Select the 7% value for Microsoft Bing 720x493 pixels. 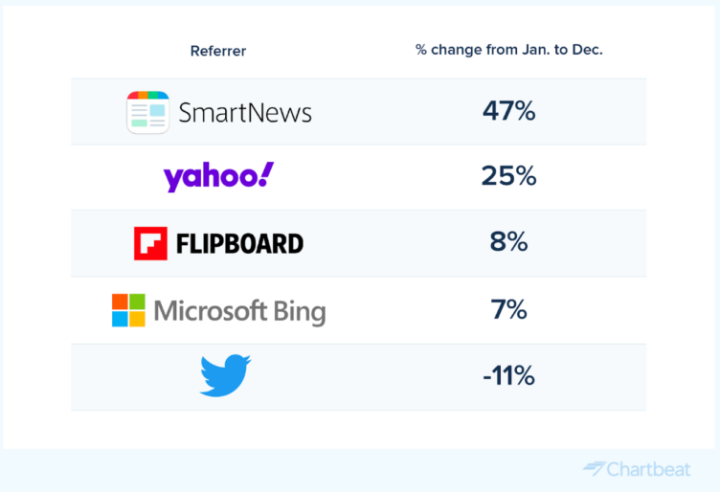coord(508,310)
